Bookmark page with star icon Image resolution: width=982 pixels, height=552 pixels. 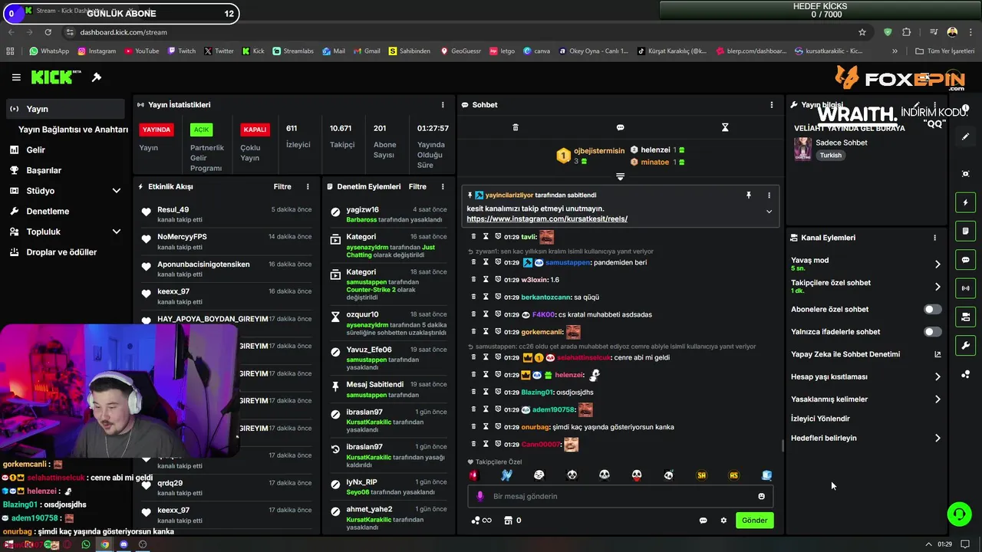click(x=862, y=32)
